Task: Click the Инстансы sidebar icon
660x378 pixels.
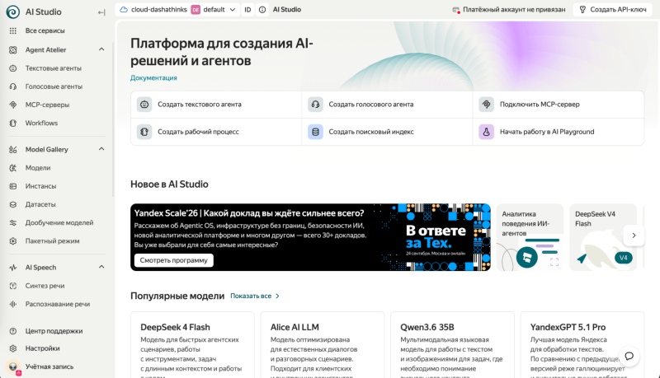Action: click(x=13, y=186)
